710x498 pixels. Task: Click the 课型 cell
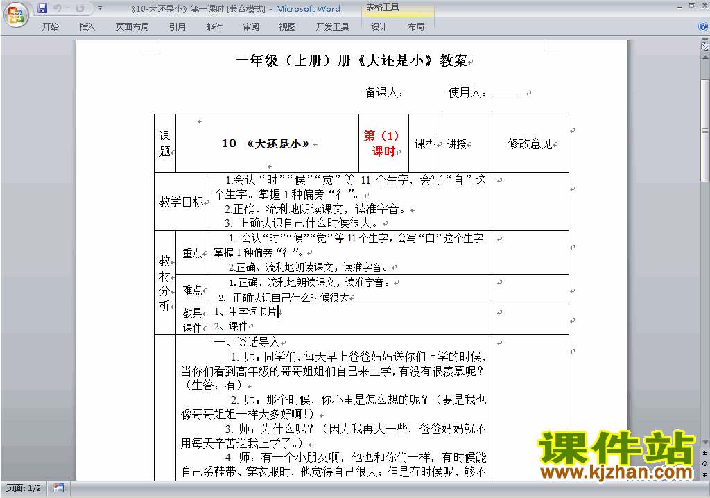(x=425, y=144)
